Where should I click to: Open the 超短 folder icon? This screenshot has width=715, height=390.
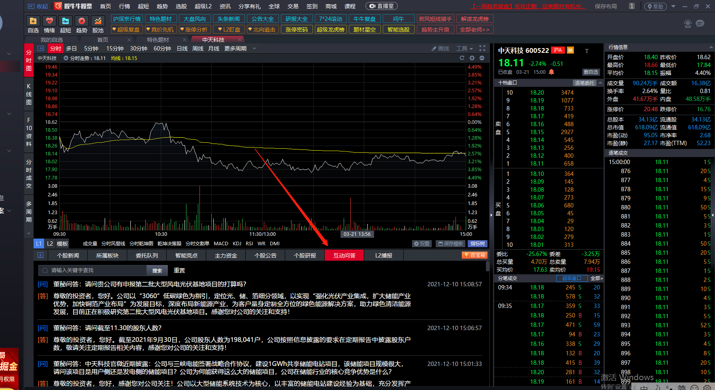click(x=66, y=21)
